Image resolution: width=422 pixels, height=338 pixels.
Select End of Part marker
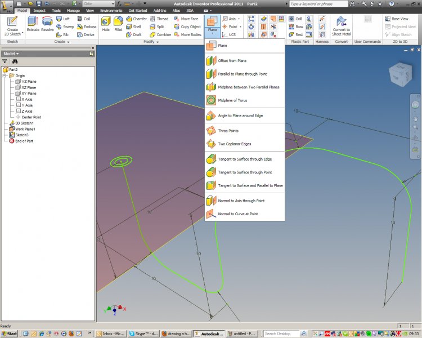[21, 141]
